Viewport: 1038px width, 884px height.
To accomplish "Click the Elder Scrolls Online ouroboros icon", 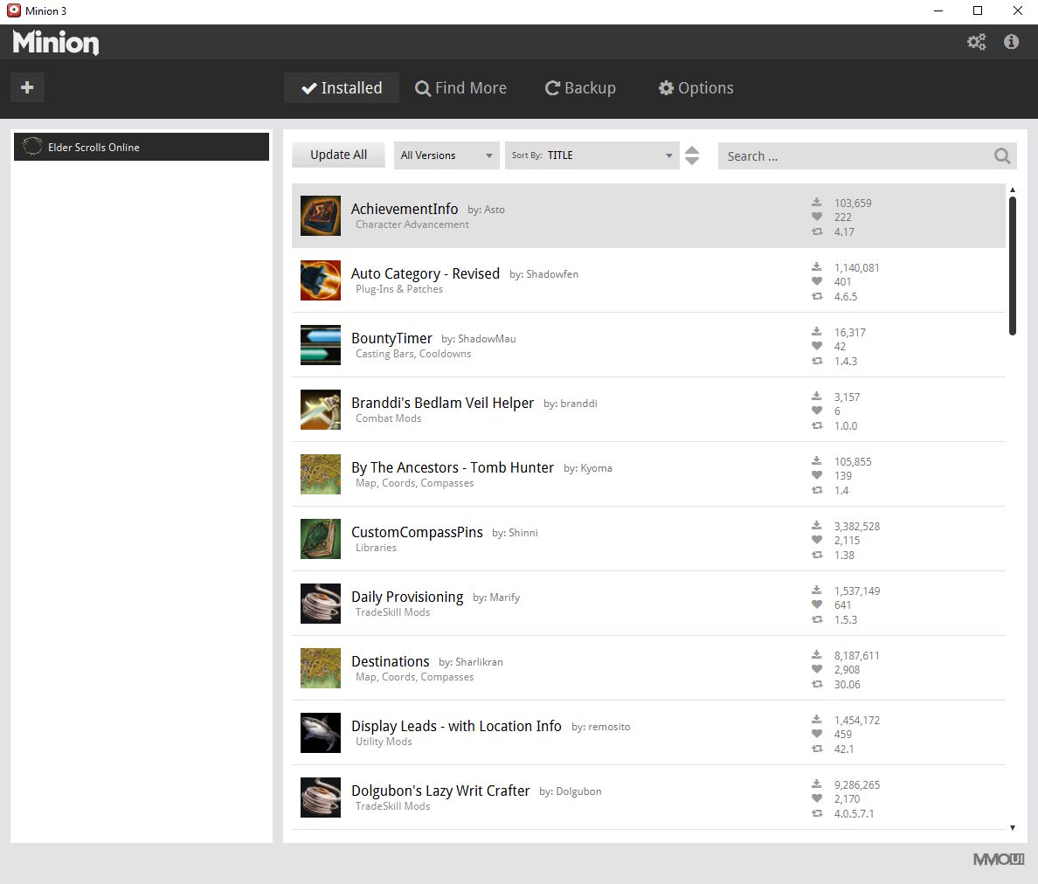I will [31, 147].
